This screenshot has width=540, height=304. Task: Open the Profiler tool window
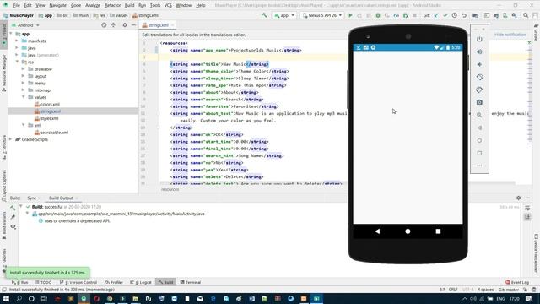click(114, 282)
